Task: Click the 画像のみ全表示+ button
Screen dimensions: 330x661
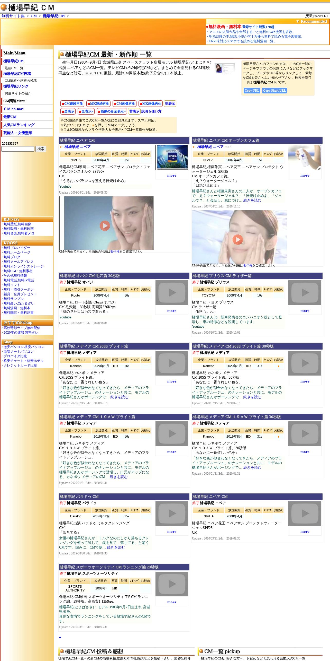Action: [x=112, y=111]
